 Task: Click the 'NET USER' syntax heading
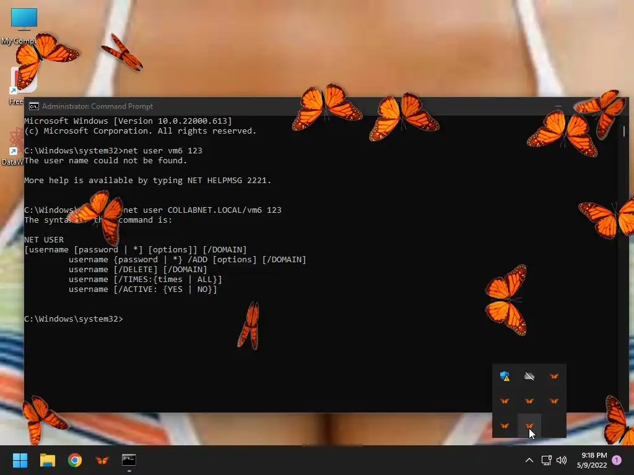(x=44, y=240)
